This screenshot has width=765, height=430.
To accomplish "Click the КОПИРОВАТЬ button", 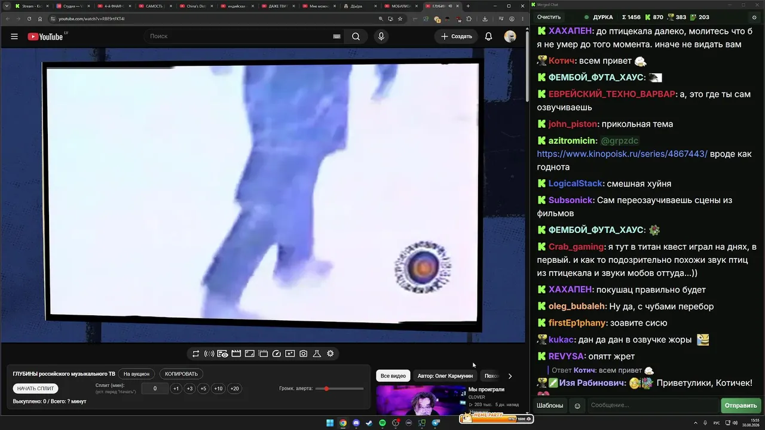I will click(181, 374).
